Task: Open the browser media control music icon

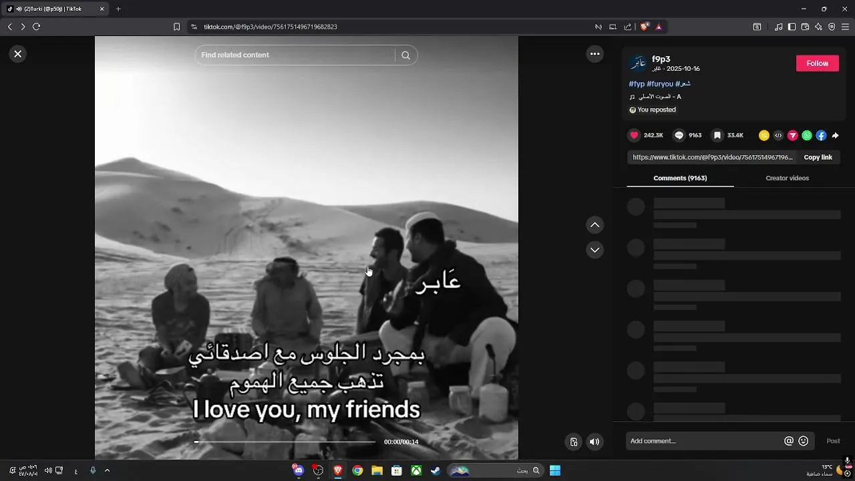Action: point(778,27)
